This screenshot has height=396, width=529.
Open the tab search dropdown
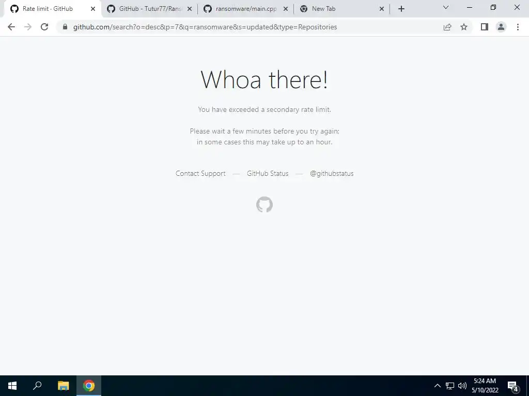pyautogui.click(x=446, y=7)
